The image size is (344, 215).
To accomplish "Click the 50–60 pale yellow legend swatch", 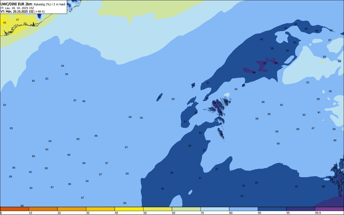I will click(157, 209).
